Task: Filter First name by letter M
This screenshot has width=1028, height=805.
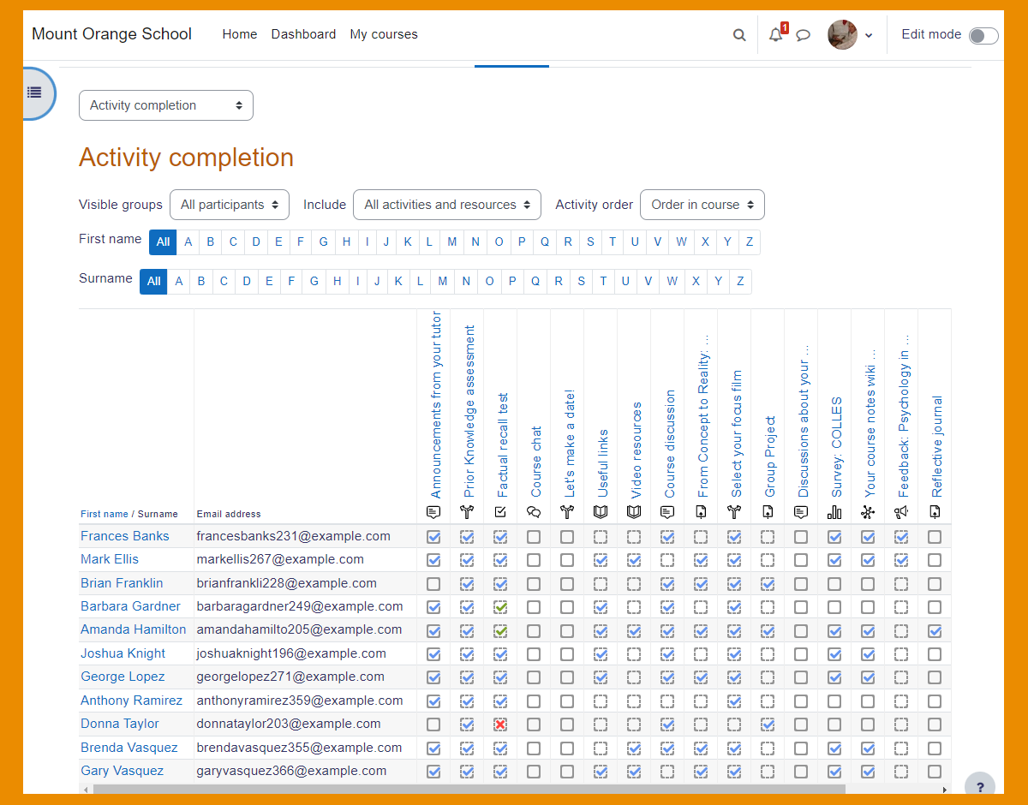Action: pos(452,242)
